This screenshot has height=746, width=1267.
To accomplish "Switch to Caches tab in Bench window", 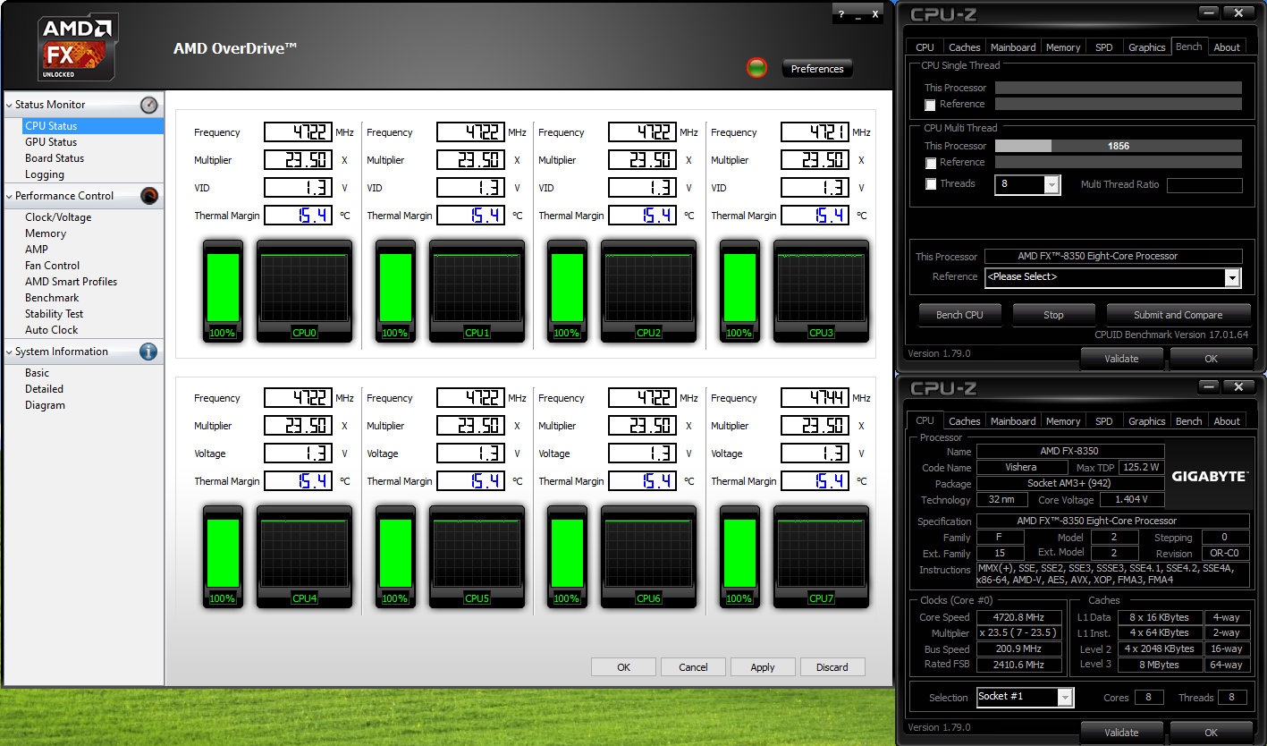I will click(x=964, y=47).
